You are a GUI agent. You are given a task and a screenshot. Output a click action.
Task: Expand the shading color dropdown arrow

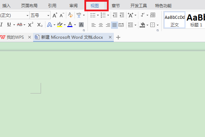point(147,25)
